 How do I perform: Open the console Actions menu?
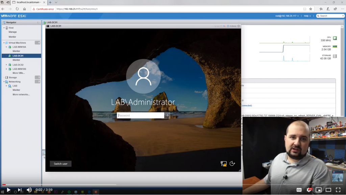(232, 26)
